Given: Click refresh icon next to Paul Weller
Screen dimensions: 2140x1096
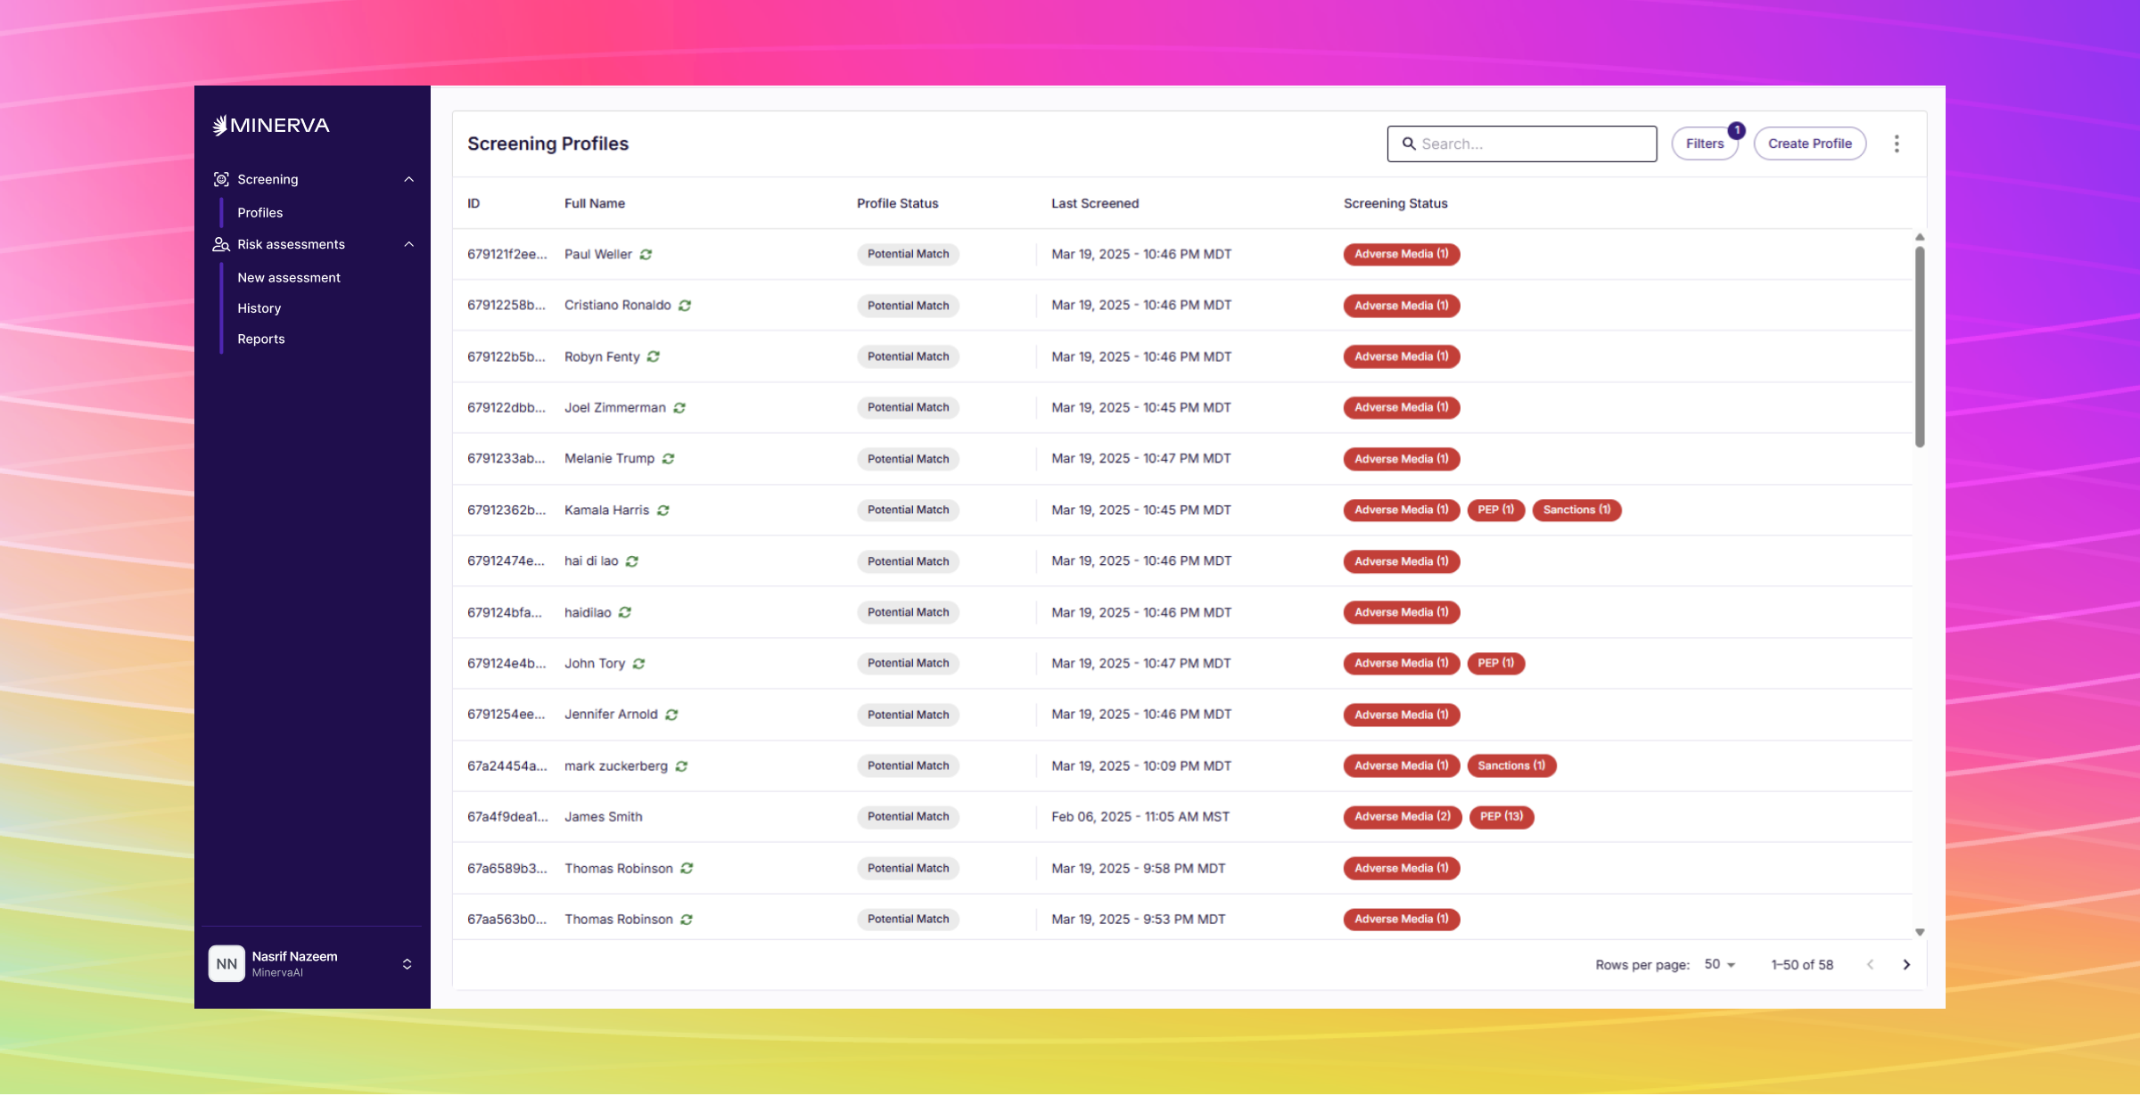Looking at the screenshot, I should 646,255.
